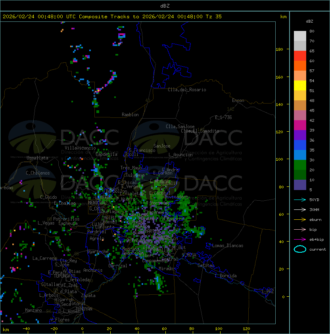Viewport: 330px width, 334px height.
Task: Click the 'MENDOZA' map label
Action: click(x=96, y=202)
